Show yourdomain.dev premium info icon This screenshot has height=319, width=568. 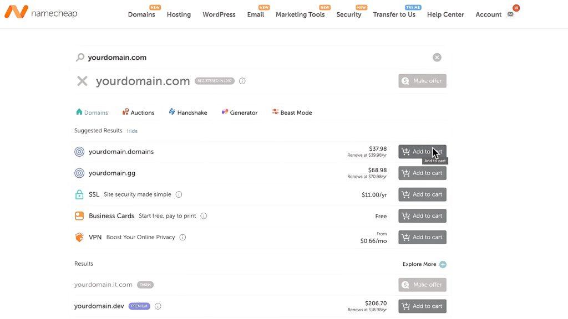[x=158, y=306]
